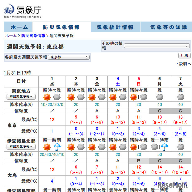Click Izu north day 2 cloud icon
This screenshot has height=192, width=192.
click(81, 147)
